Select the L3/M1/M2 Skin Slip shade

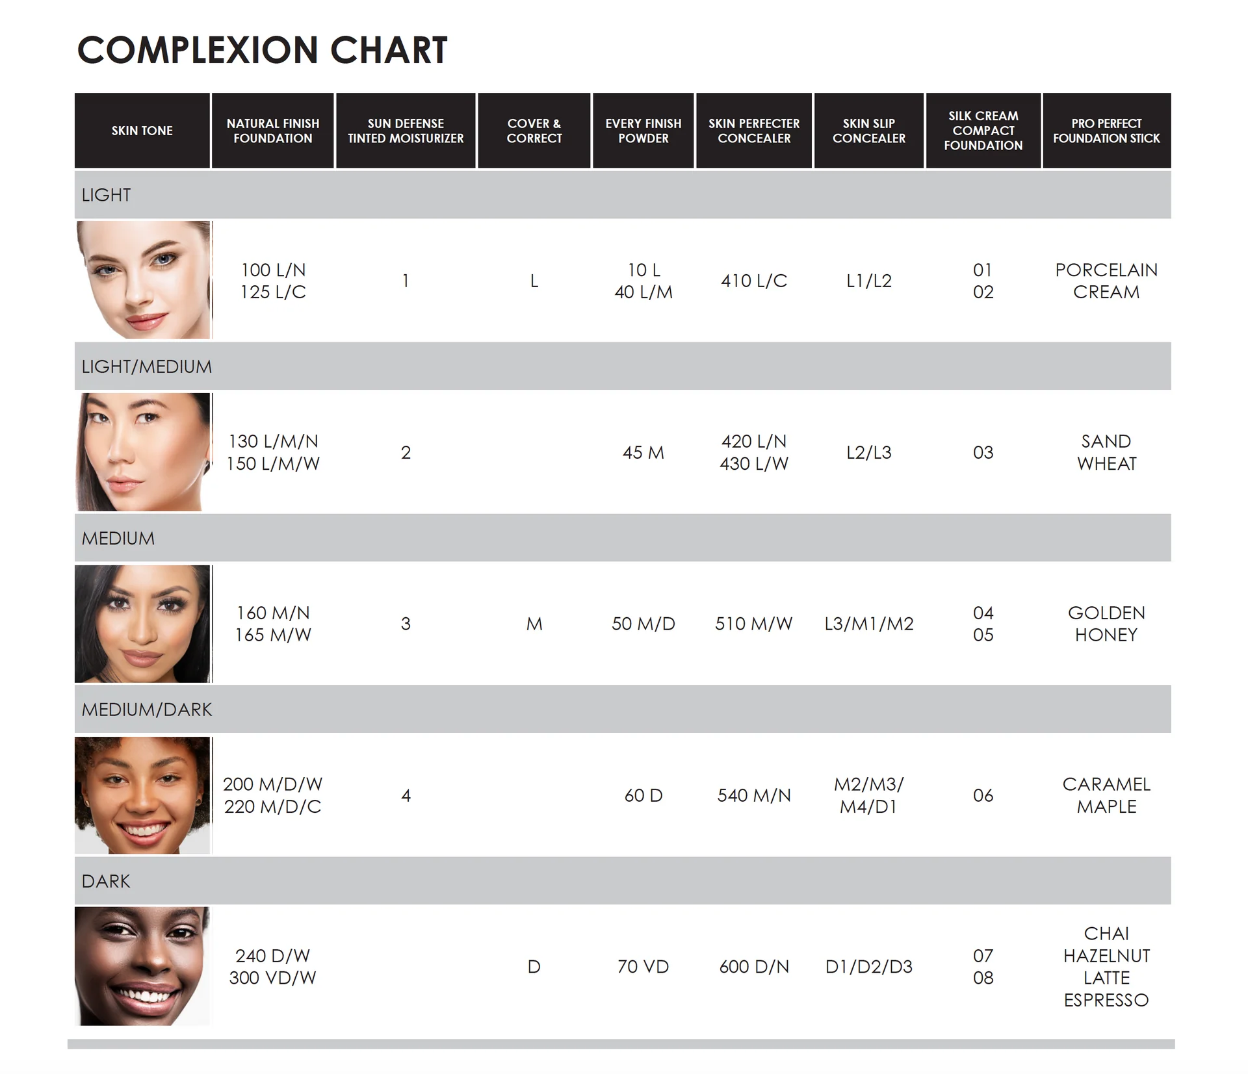(869, 624)
